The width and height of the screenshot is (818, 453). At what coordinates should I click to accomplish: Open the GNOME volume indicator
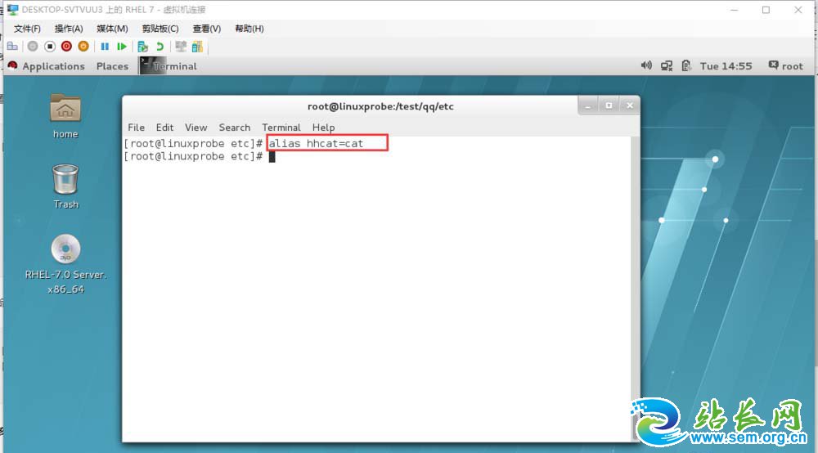click(646, 65)
